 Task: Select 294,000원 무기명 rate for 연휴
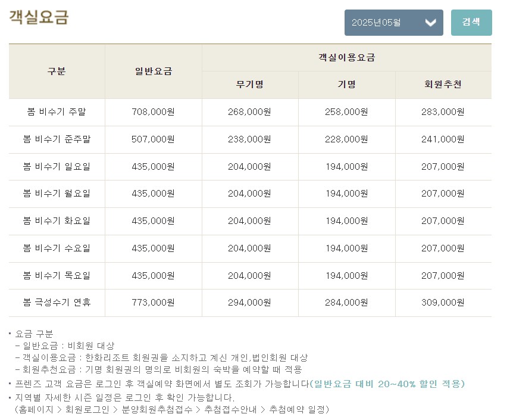(249, 303)
